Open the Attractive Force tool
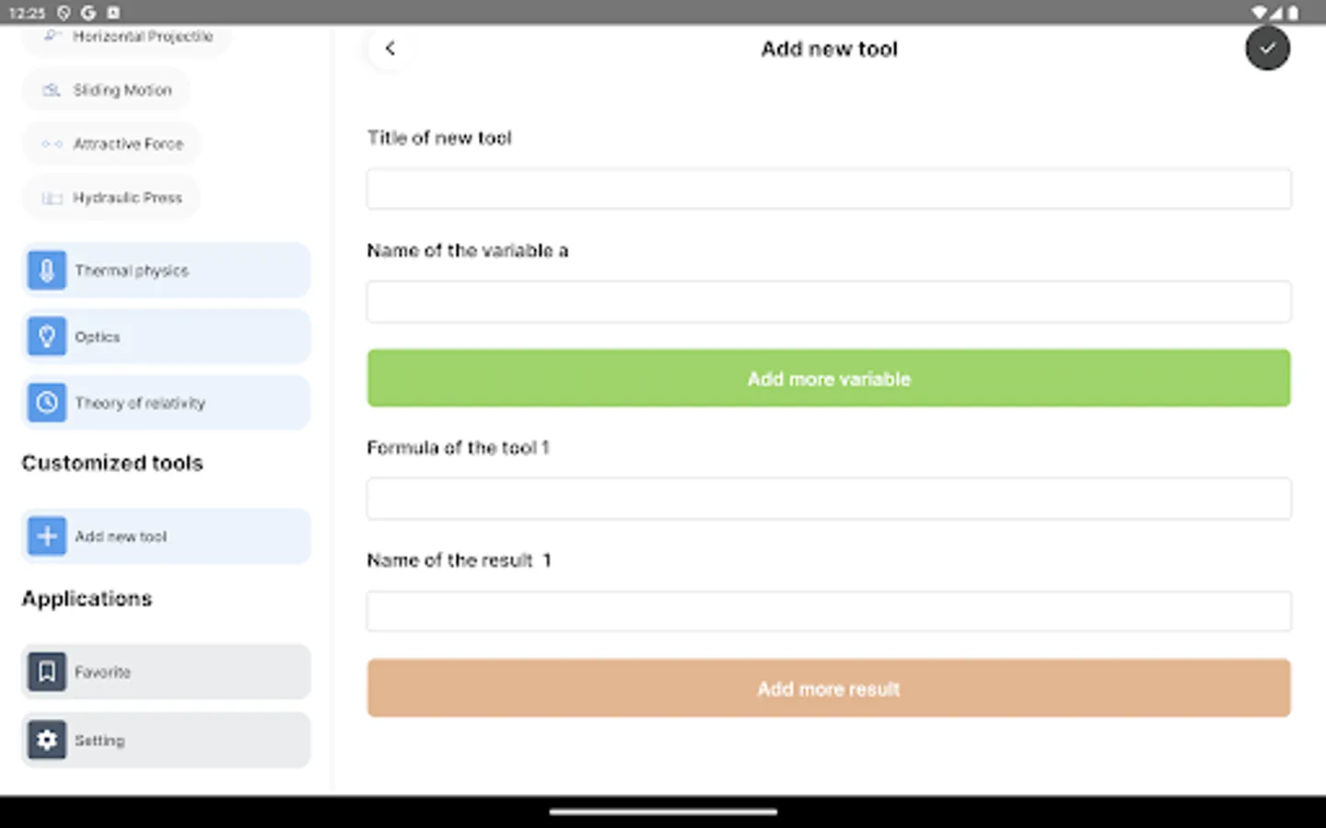Image resolution: width=1326 pixels, height=828 pixels. point(111,144)
